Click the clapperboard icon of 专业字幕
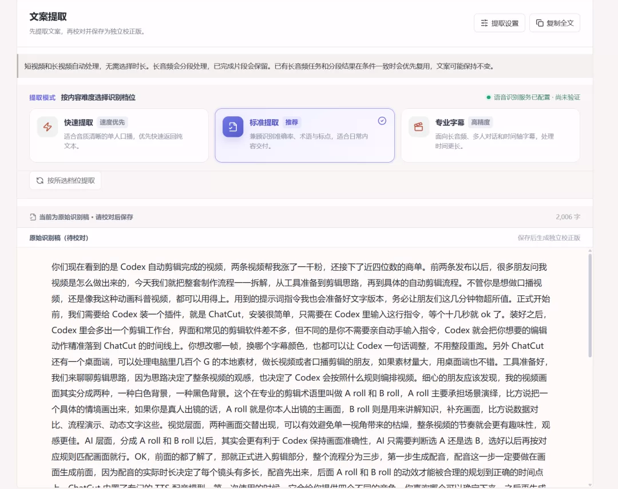Viewport: 618px width, 489px height. [x=418, y=127]
